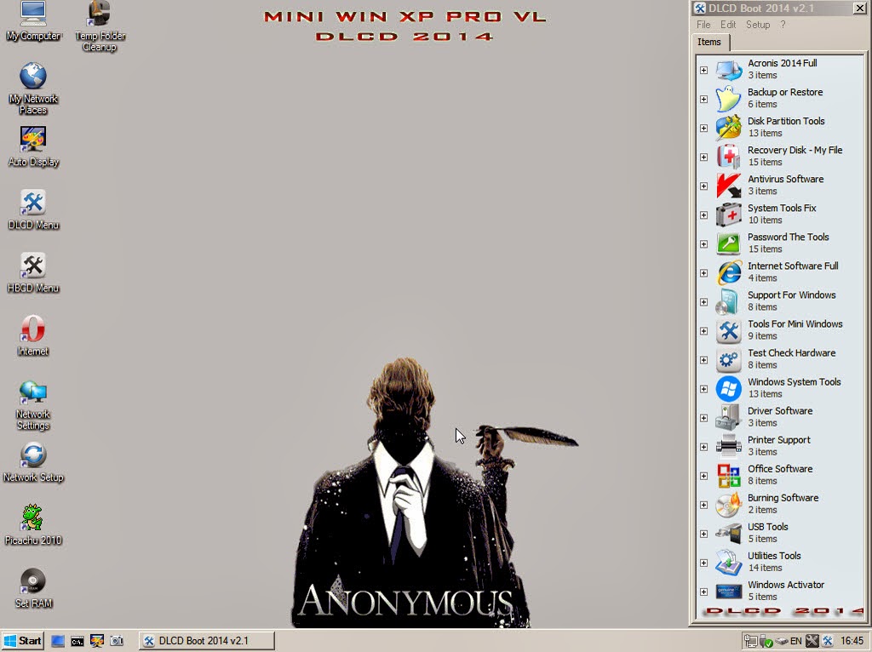Expand the Password The Tools group
Viewport: 872px width, 652px height.
pos(703,244)
